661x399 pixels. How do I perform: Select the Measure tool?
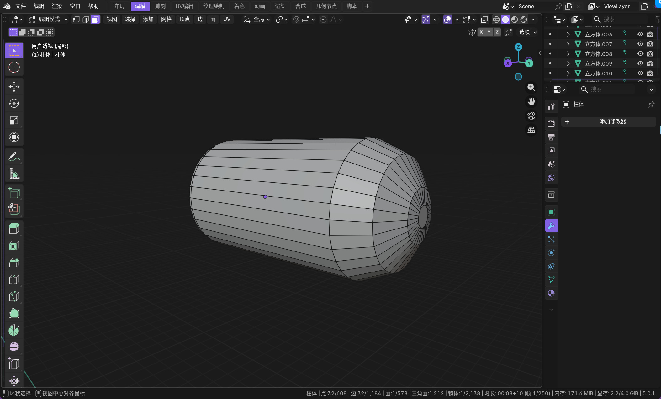[14, 173]
